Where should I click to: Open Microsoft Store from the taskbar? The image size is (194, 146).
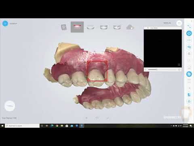(67, 126)
